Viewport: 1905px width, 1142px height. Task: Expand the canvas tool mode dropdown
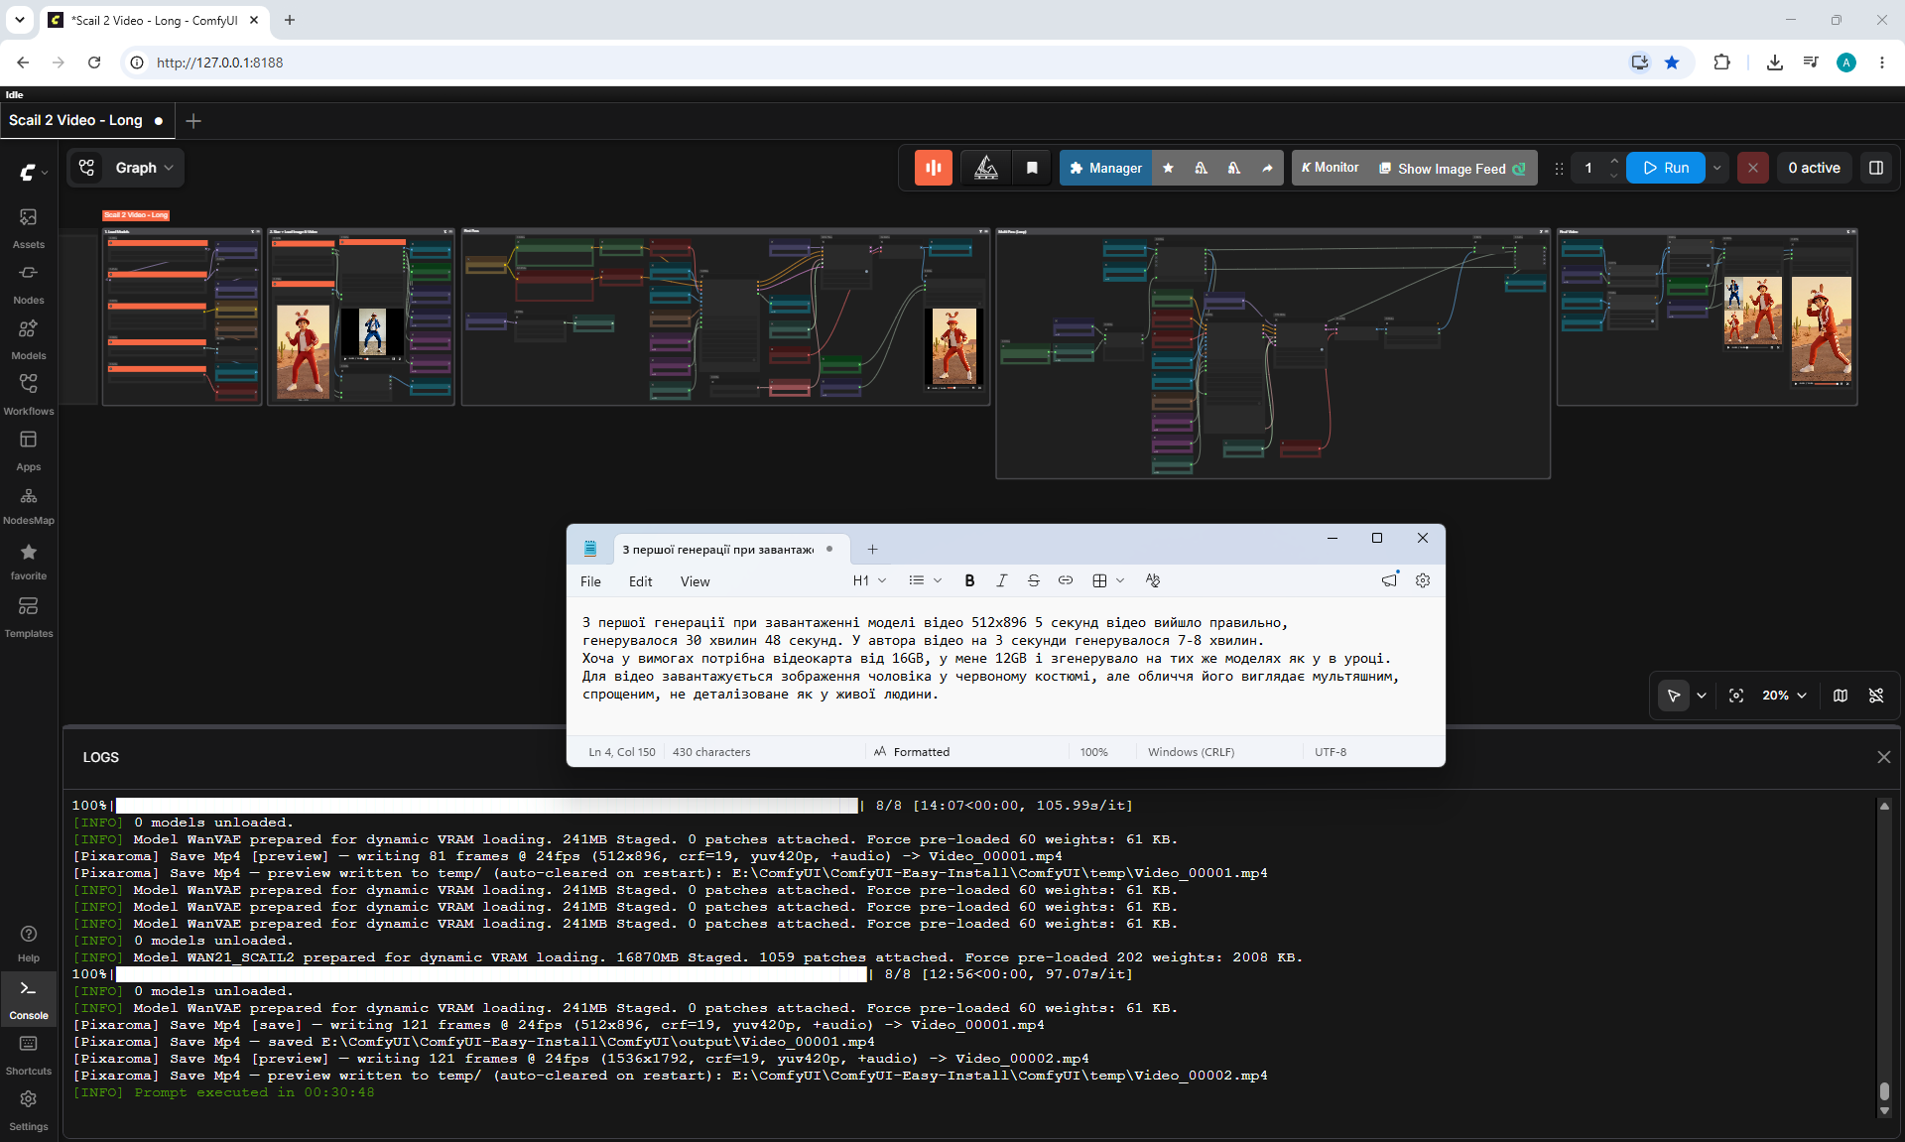[1702, 696]
